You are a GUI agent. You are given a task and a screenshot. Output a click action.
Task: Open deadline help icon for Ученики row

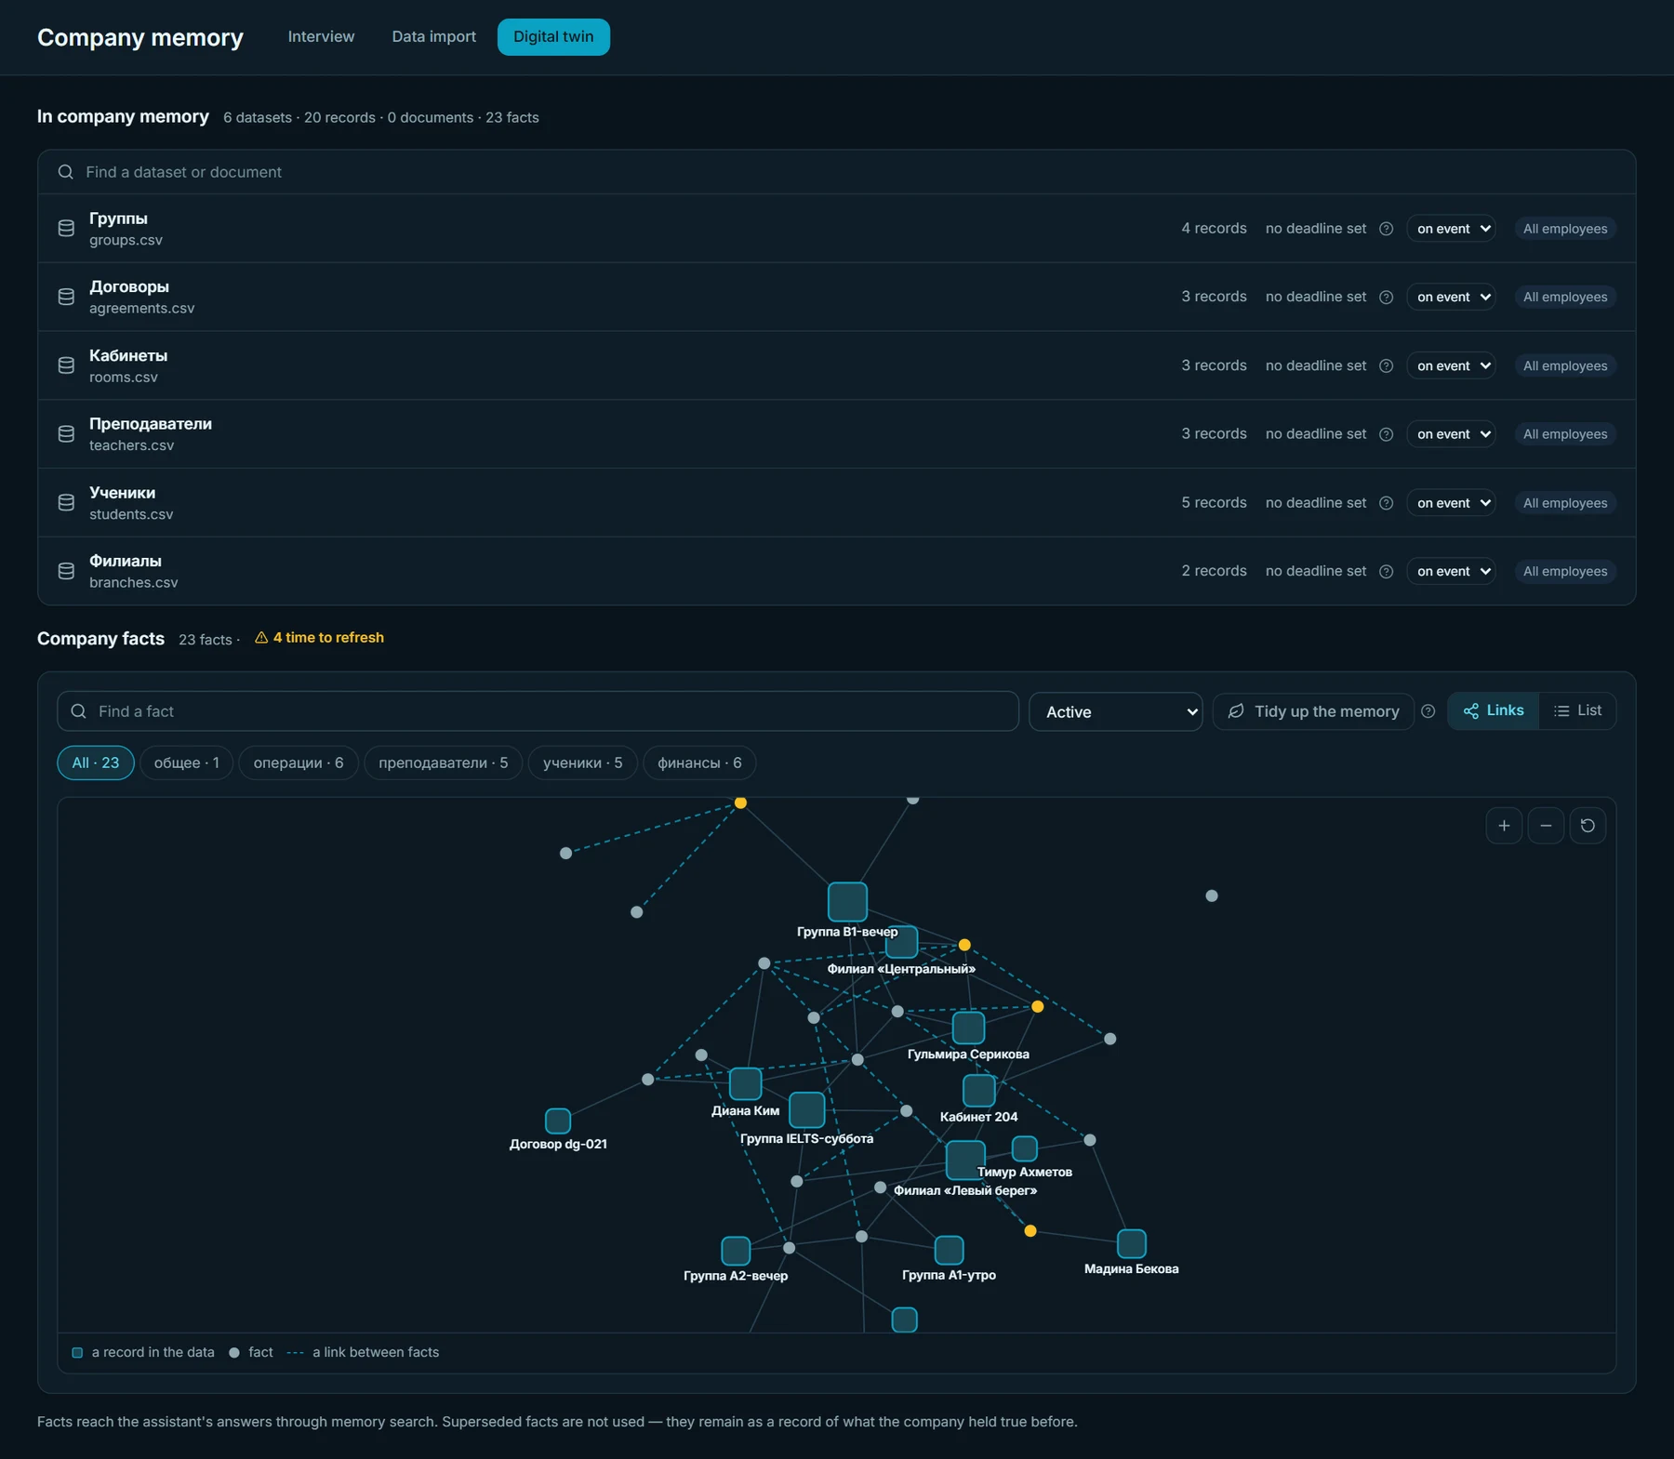[x=1386, y=503]
